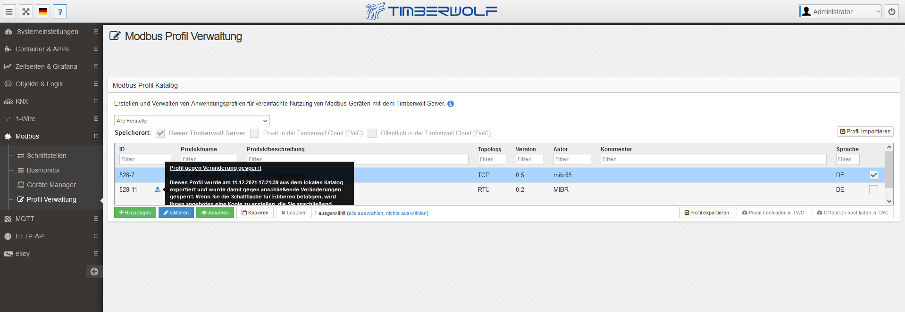905x312 pixels.
Task: Open the HTTP-API menu item
Action: pos(30,236)
